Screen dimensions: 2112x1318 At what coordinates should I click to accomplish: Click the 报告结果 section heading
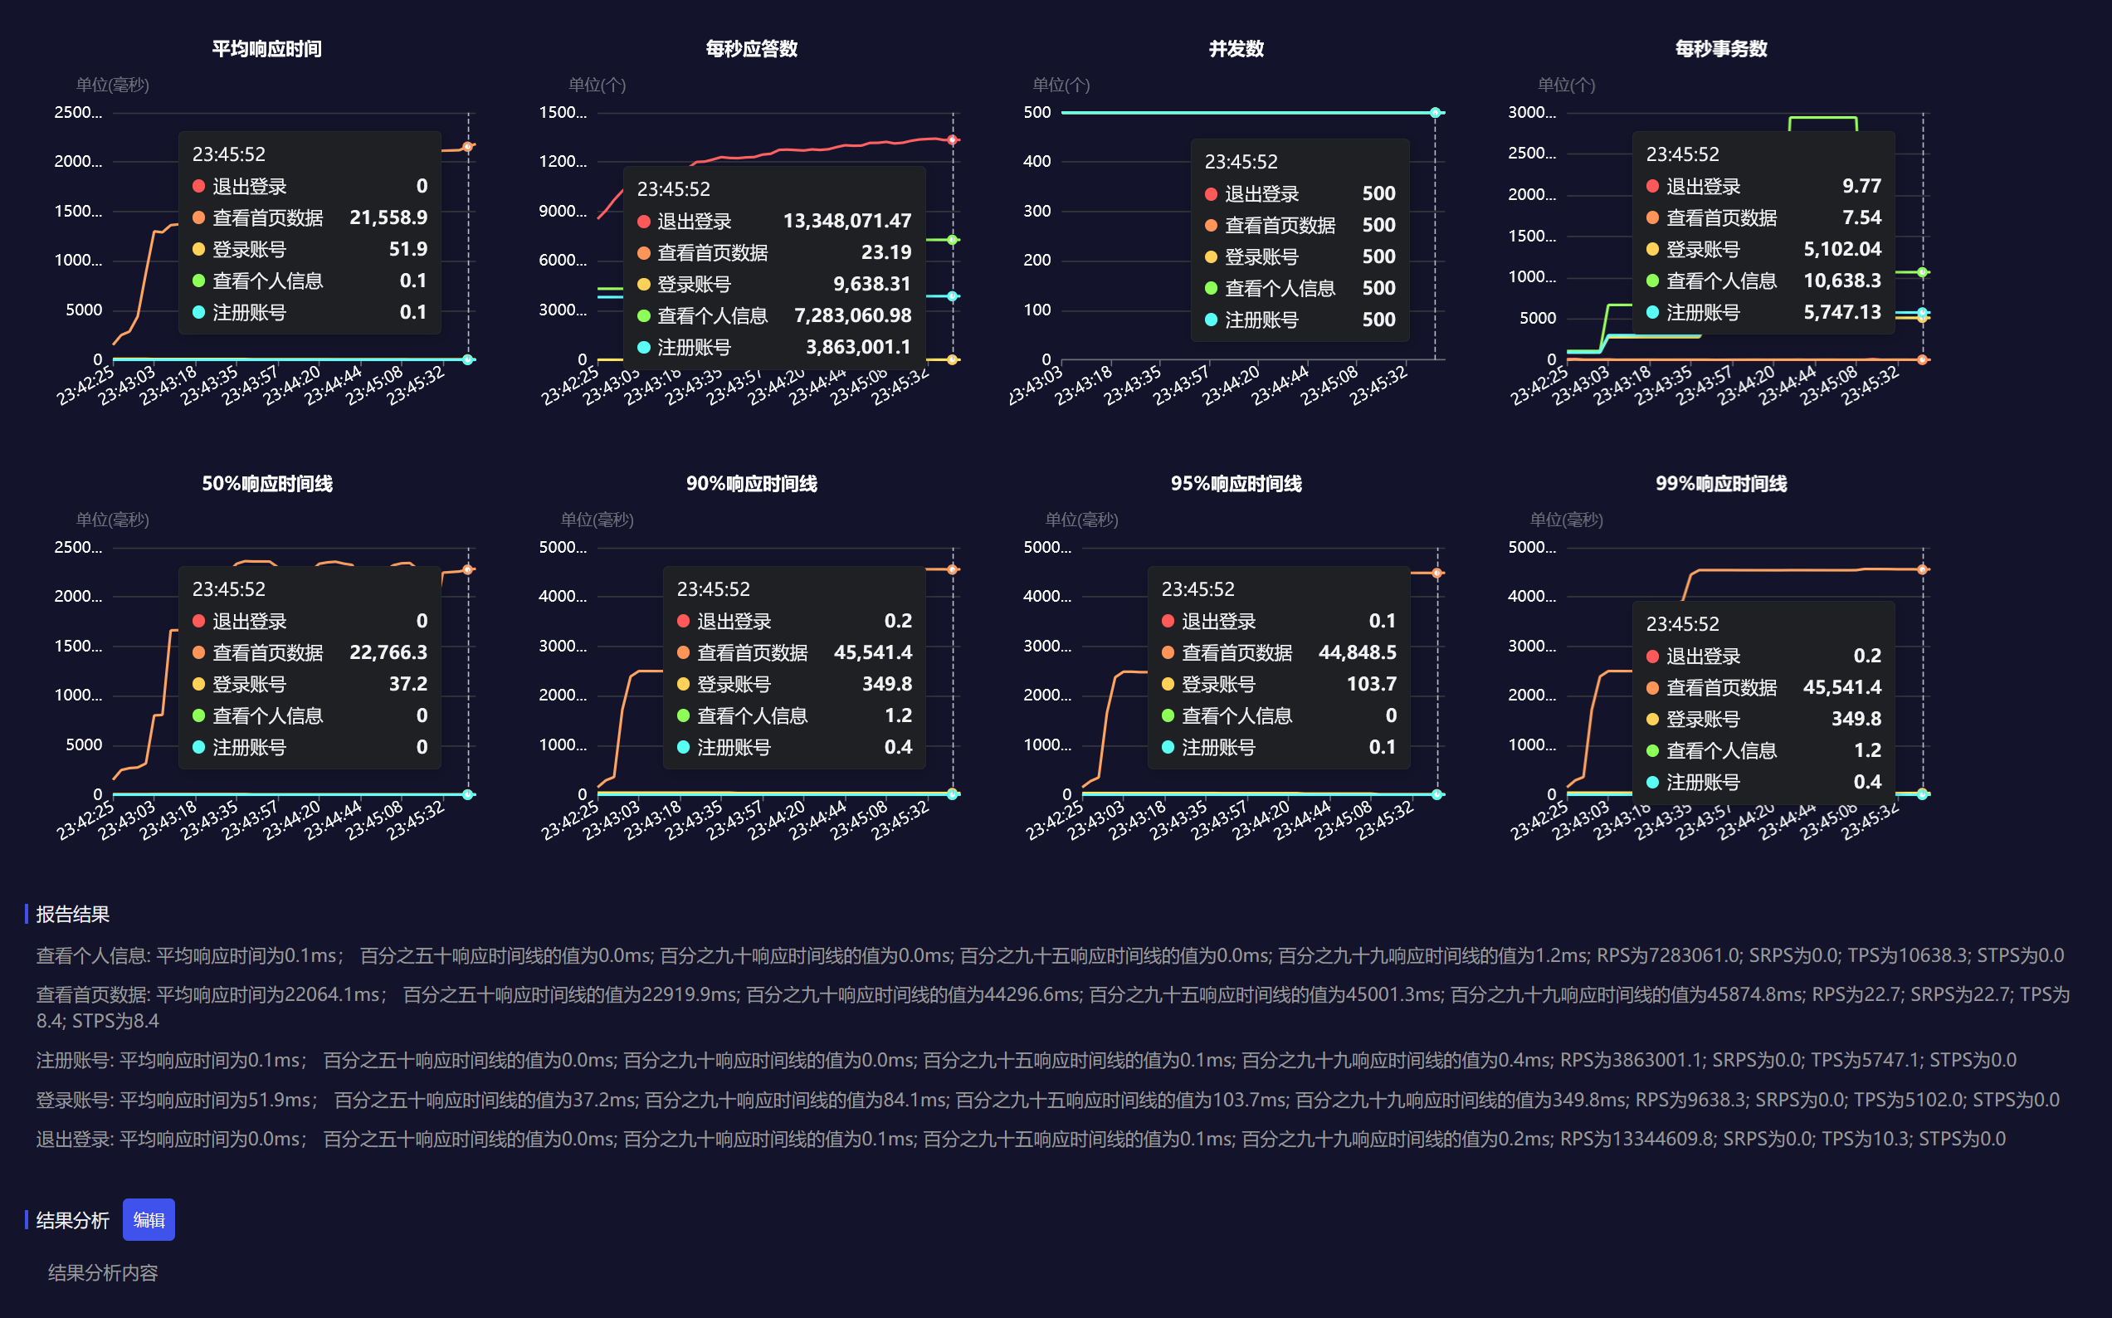72,914
